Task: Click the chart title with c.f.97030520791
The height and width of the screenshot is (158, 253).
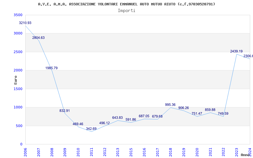Action: (x=126, y=4)
